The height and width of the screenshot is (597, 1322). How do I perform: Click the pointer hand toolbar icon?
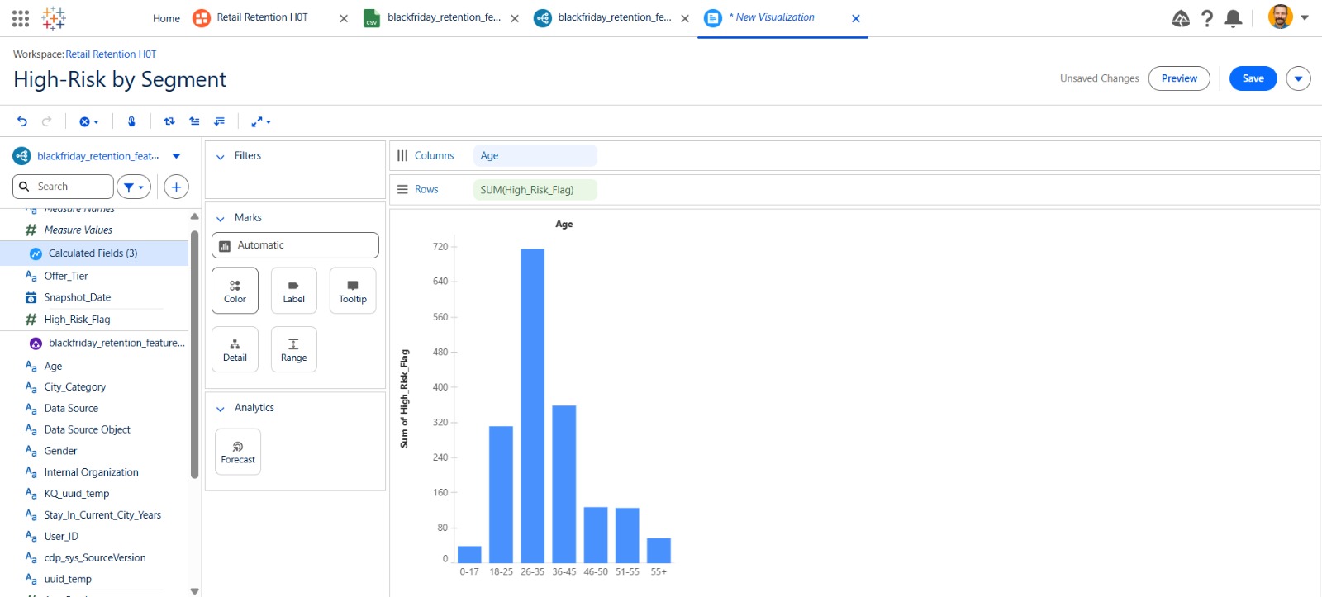point(131,121)
